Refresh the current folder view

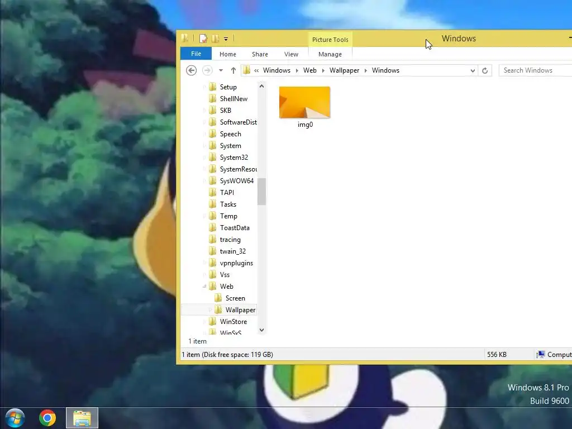485,70
